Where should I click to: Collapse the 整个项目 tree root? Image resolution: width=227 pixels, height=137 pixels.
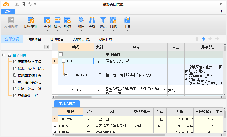point(4,55)
